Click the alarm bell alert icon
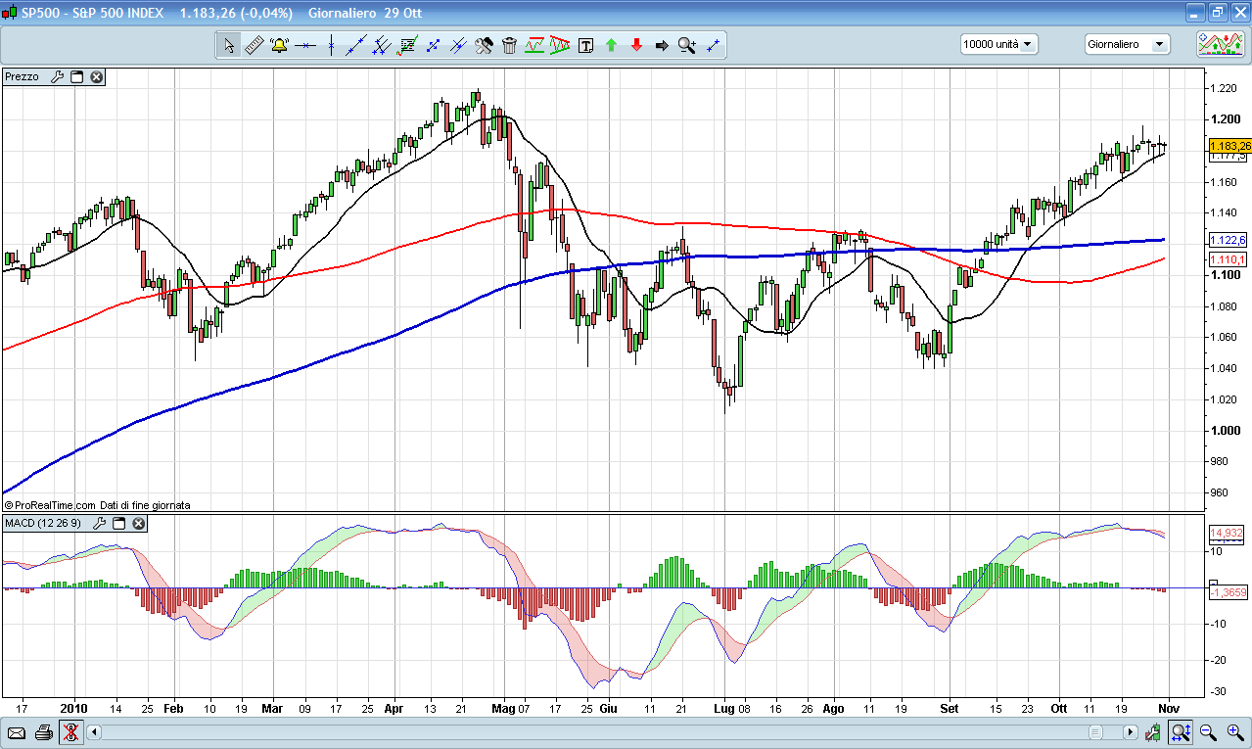The image size is (1252, 749). click(279, 45)
